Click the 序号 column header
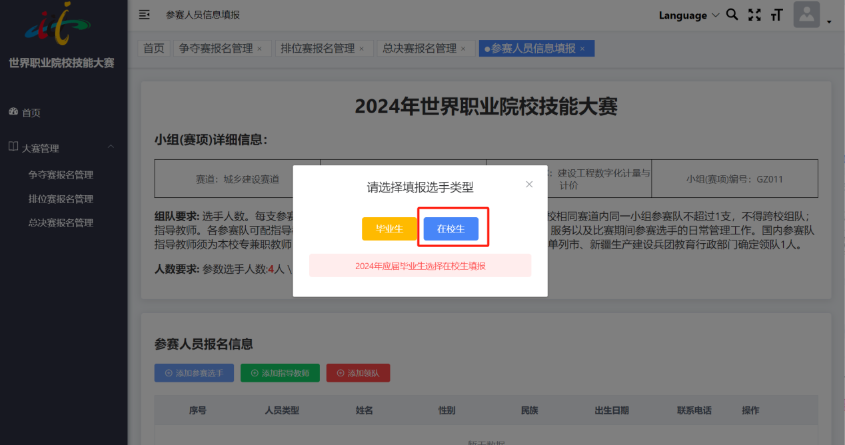Image resolution: width=845 pixels, height=445 pixels. pyautogui.click(x=198, y=410)
